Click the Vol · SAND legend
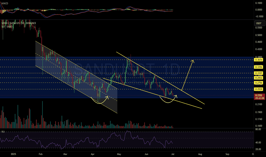The height and width of the screenshot is (157, 266). 7,27
